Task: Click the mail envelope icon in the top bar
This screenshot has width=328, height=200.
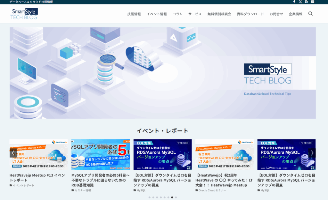Action: (313, 2)
